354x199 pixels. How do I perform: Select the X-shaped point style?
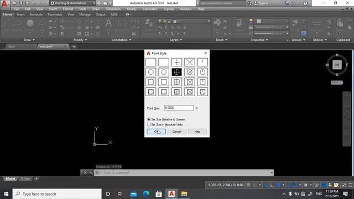190,62
